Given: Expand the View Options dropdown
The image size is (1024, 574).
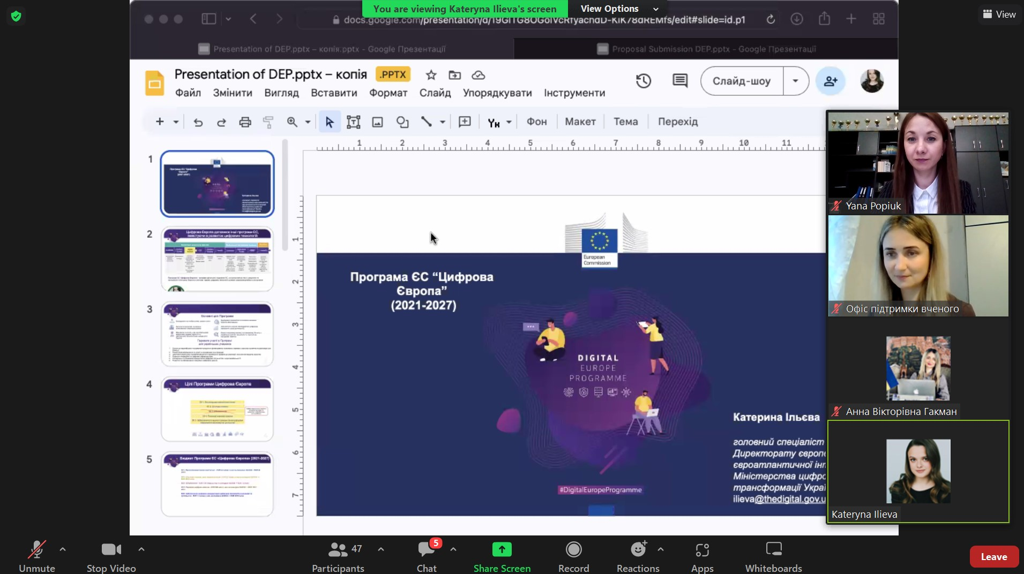Looking at the screenshot, I should coord(619,9).
